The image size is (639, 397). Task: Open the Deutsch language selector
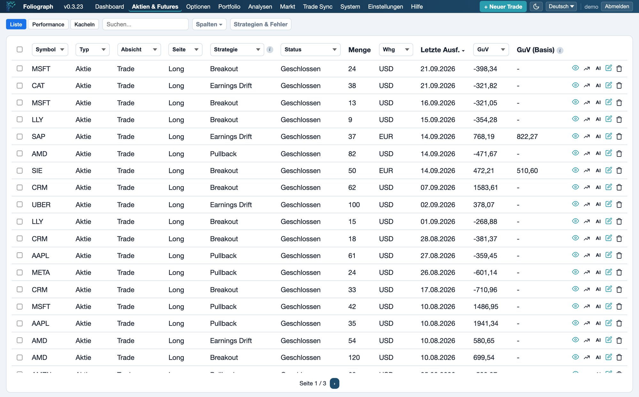pos(561,6)
